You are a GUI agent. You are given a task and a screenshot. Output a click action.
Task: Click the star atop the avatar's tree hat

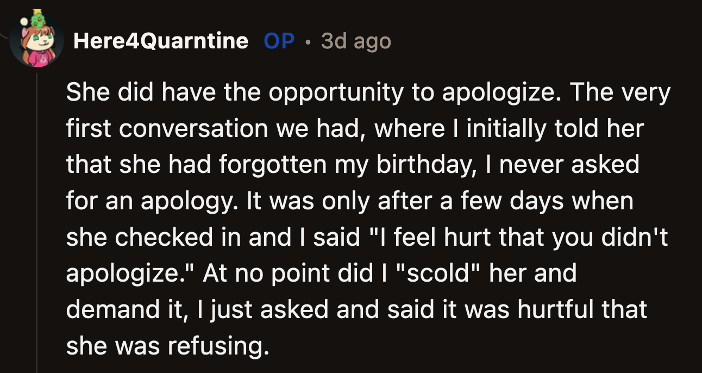point(37,10)
